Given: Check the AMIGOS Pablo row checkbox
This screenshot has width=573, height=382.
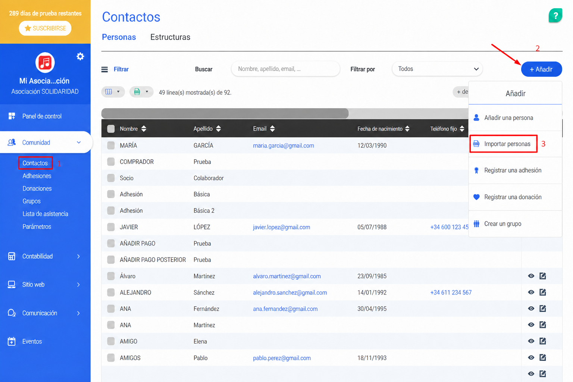Looking at the screenshot, I should click(x=111, y=358).
